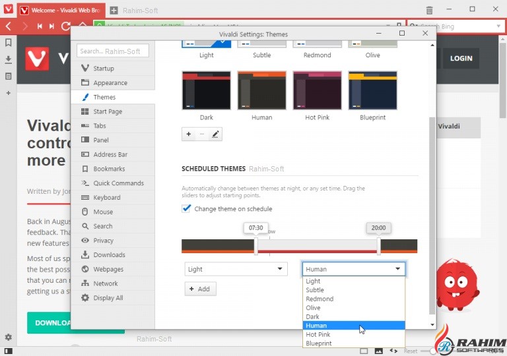Image resolution: width=507 pixels, height=356 pixels.
Task: Click the 20:00 schedule slider handle
Action: [x=379, y=246]
